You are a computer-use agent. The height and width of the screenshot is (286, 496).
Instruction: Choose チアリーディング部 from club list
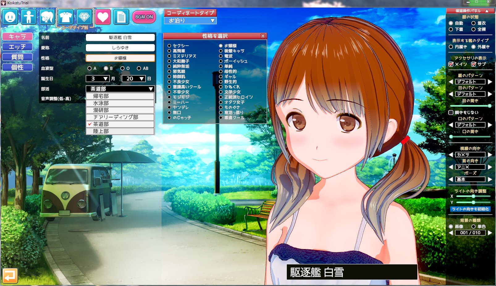tap(120, 117)
